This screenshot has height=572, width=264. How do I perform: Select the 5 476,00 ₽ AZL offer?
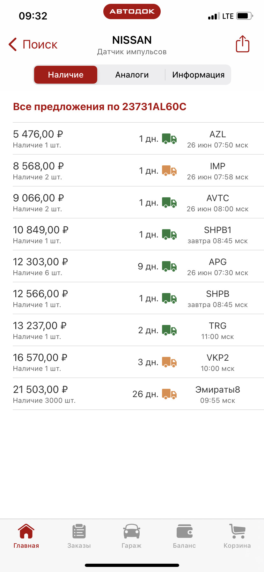click(x=138, y=139)
